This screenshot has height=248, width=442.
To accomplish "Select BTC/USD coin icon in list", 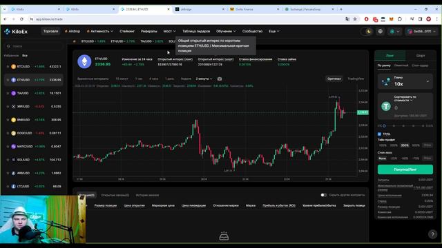I will coord(14,67).
